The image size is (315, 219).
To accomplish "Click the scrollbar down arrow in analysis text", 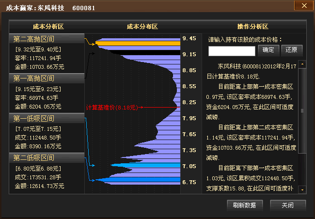I will [x=302, y=189].
